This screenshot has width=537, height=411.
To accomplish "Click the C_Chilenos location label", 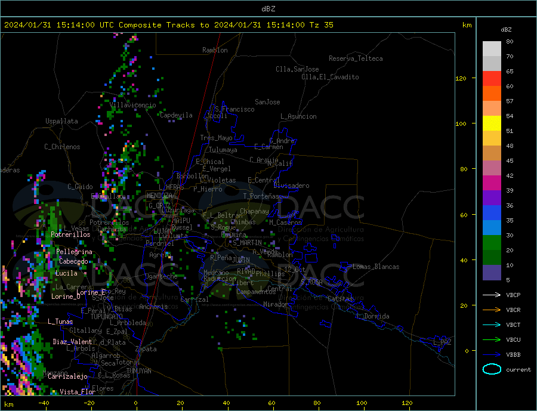I will coord(62,147).
